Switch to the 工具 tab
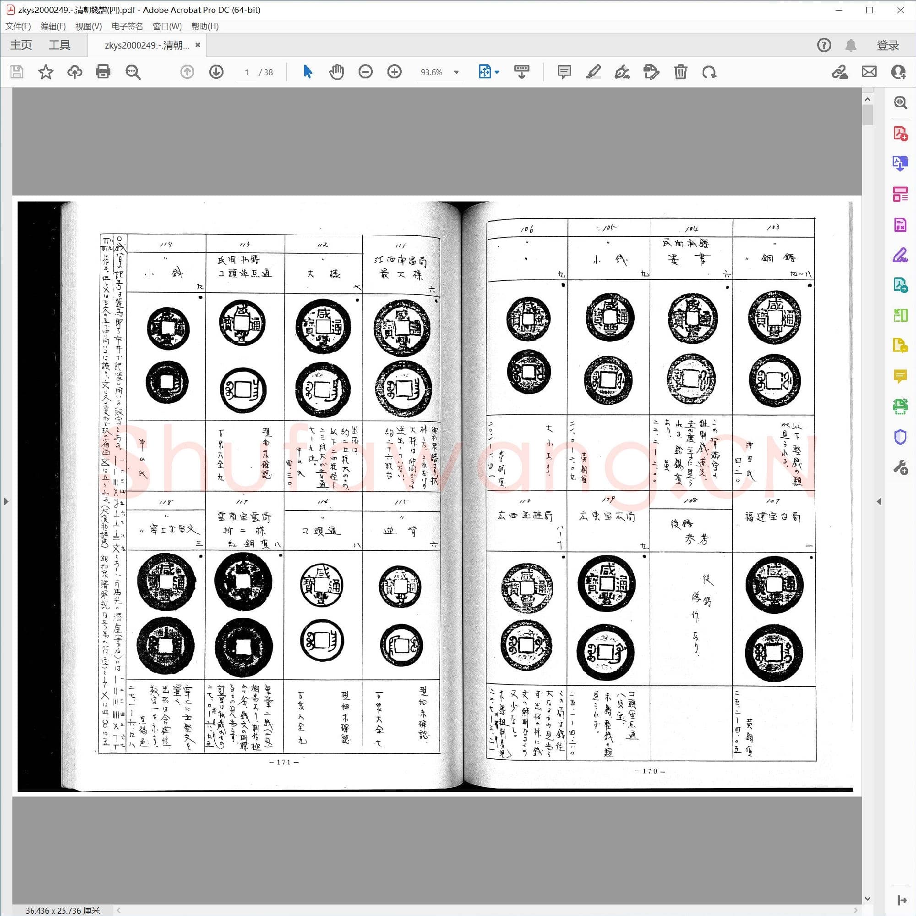The height and width of the screenshot is (916, 916). click(x=59, y=45)
